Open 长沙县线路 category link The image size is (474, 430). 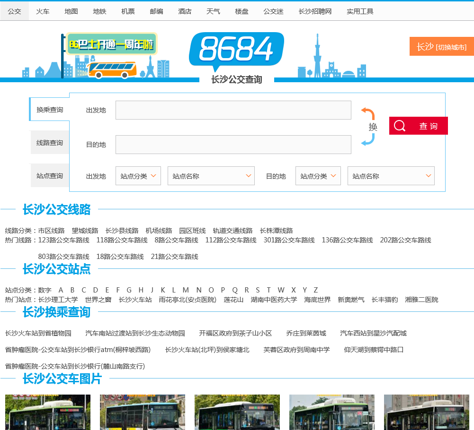122,231
